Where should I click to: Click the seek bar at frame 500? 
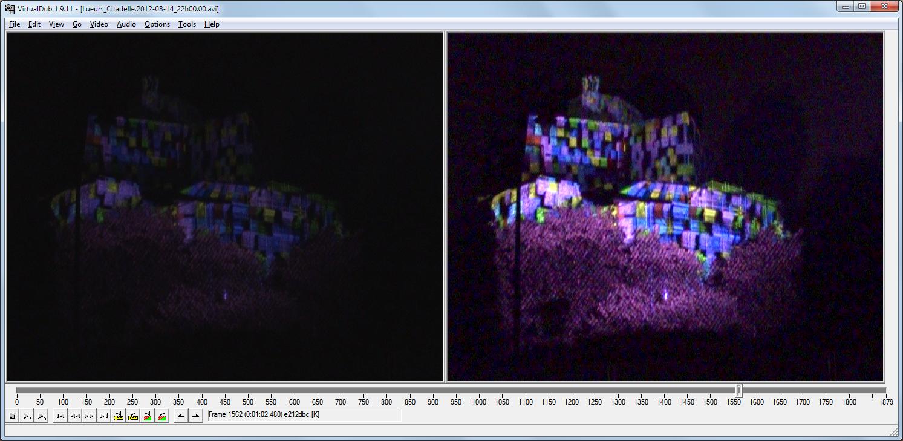[248, 391]
